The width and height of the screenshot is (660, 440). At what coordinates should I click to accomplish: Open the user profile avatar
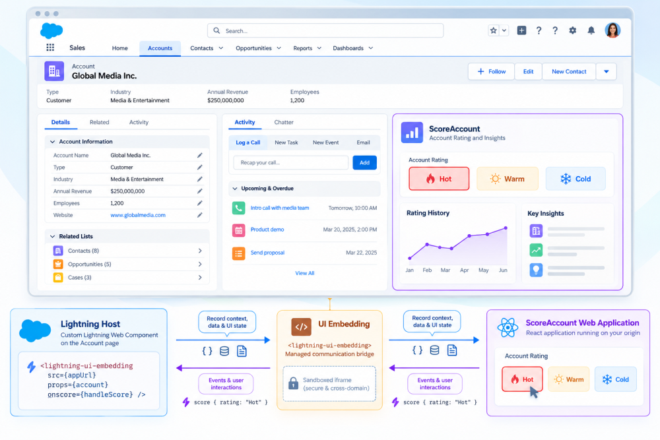click(x=612, y=30)
